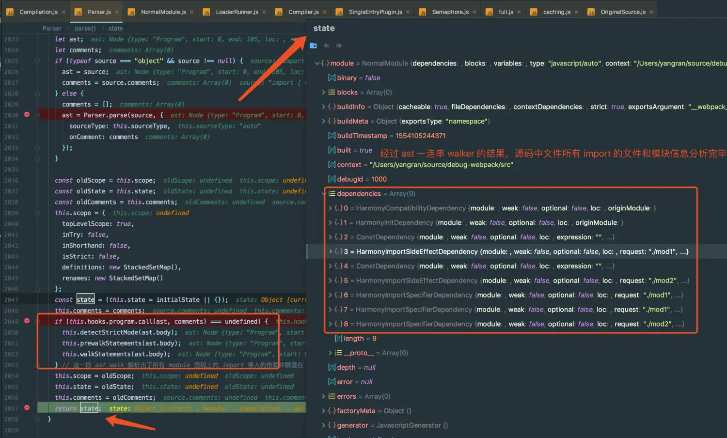The width and height of the screenshot is (727, 438).
Task: Expand dependency 3 HarmonyImportSideEffectDependency
Action: (x=330, y=251)
